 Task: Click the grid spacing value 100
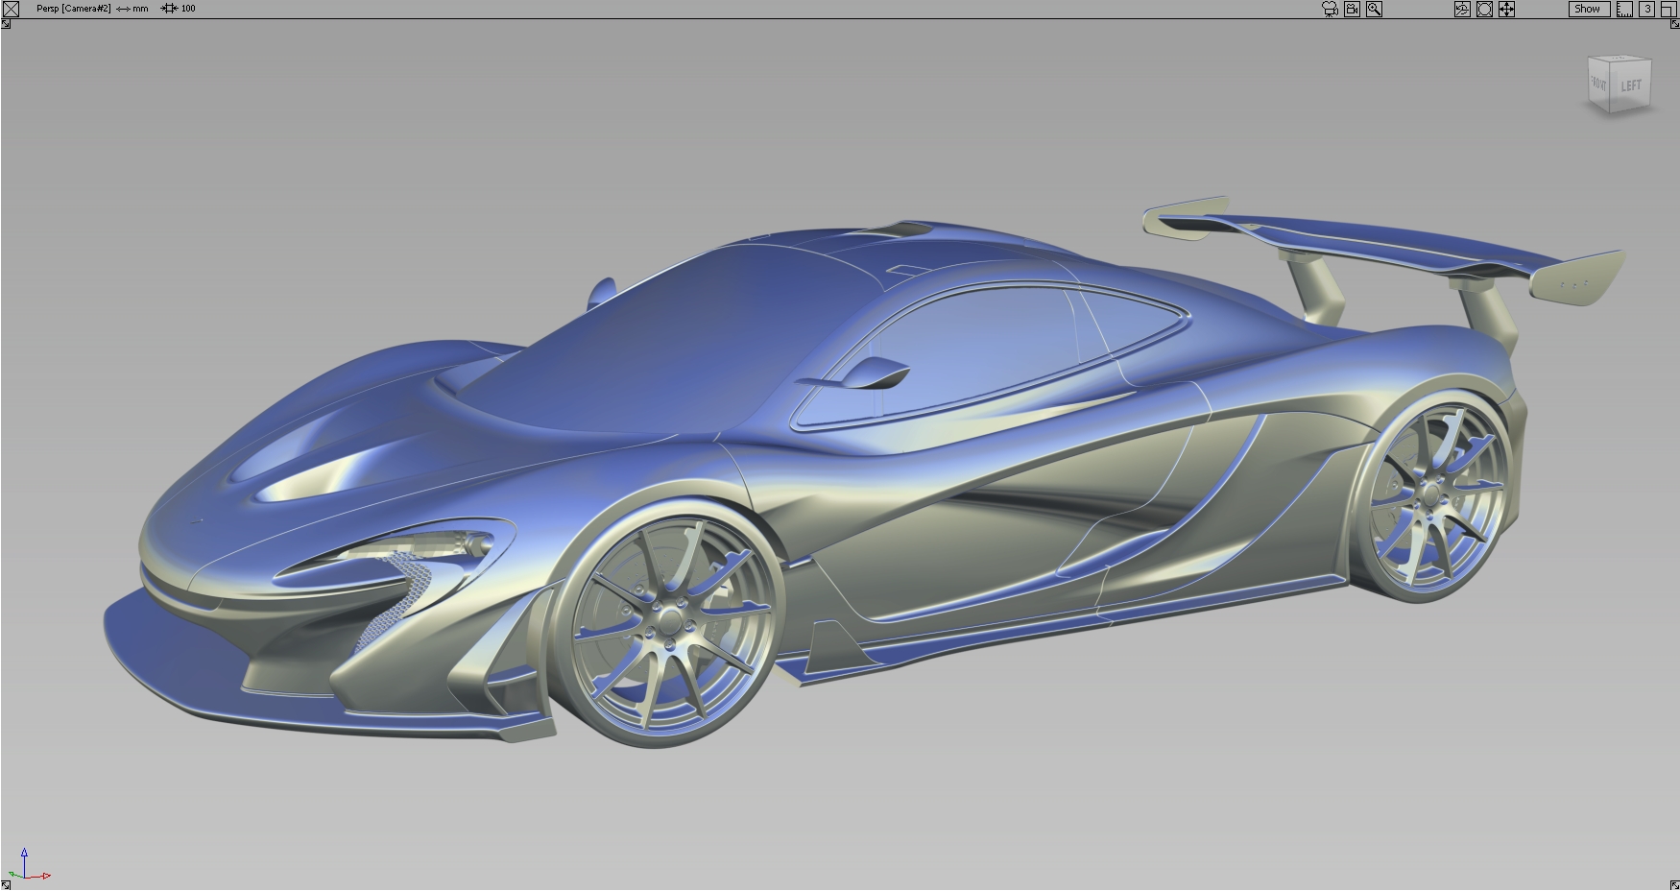coord(188,8)
